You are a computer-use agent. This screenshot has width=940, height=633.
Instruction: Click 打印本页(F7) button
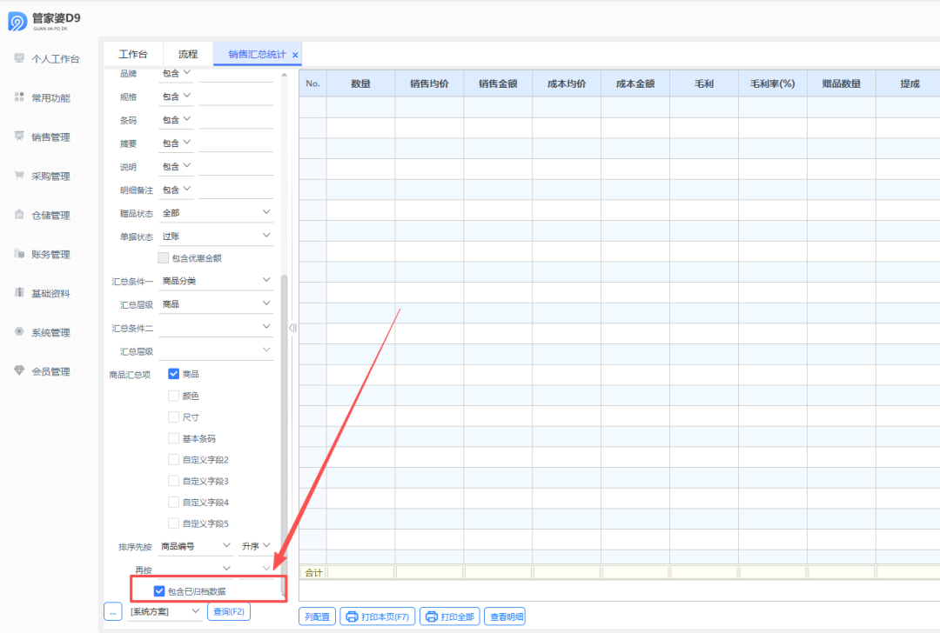coord(378,616)
